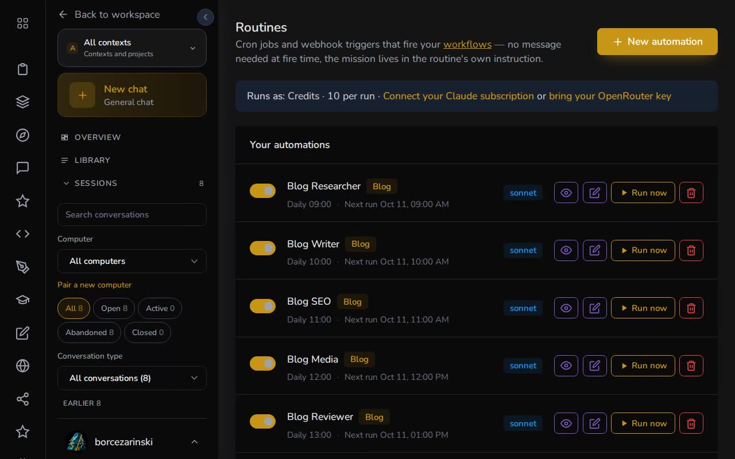735x459 pixels.
Task: Filter sessions by Closed 0
Action: click(148, 332)
